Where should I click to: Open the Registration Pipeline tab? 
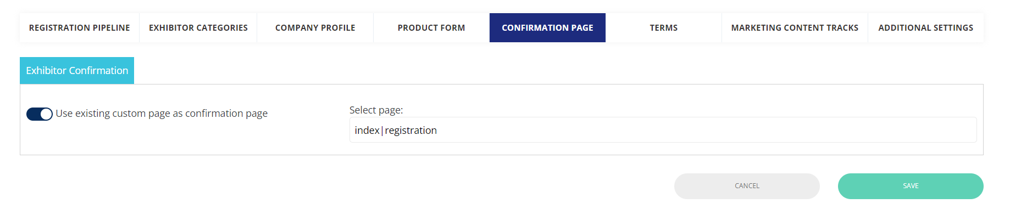coord(79,27)
